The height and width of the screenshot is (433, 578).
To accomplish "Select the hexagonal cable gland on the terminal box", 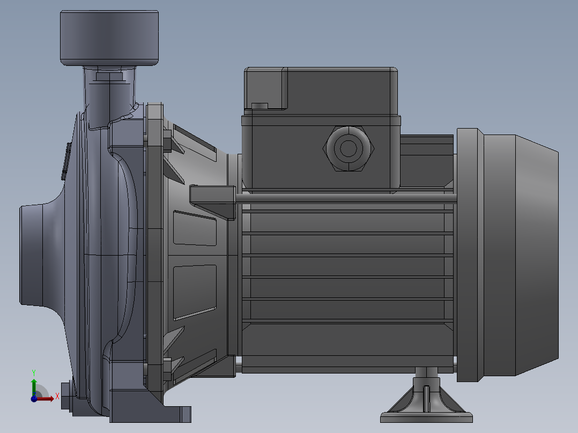I will [x=349, y=148].
